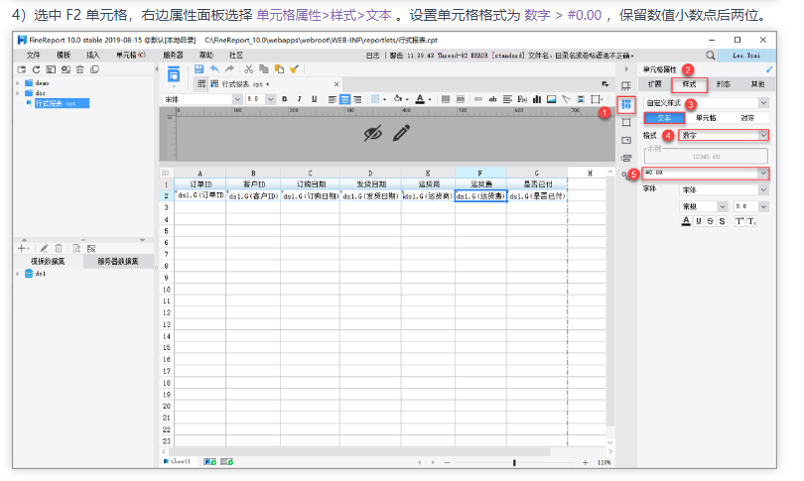Image resolution: width=804 pixels, height=481 pixels.
Task: Insert sub-report icon in toolbar
Action: pos(581,99)
